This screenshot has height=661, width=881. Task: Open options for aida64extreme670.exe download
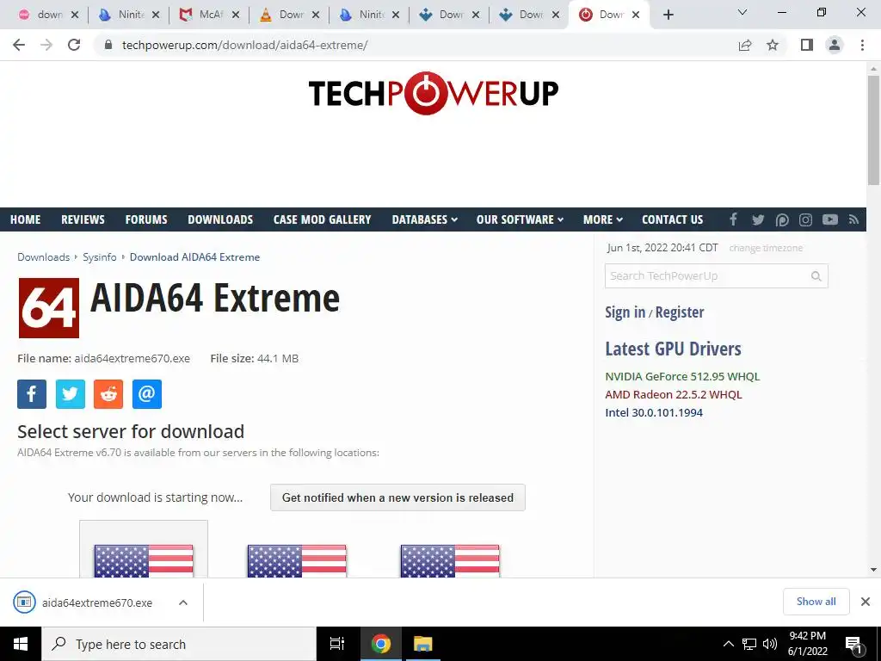coord(182,602)
